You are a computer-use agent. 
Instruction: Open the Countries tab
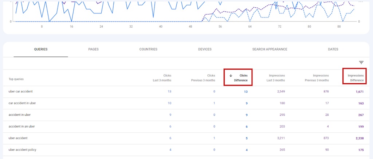(x=148, y=49)
